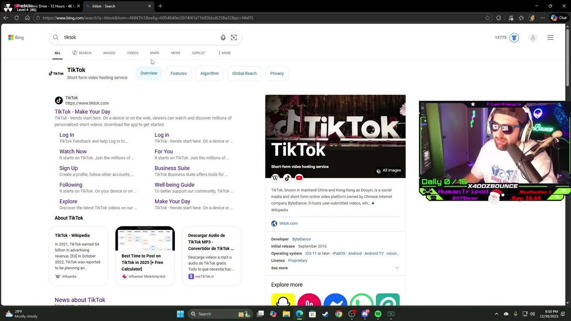Open Business Suite sitelink

[172, 168]
